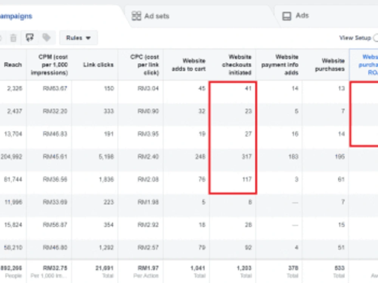This screenshot has width=378, height=283.
Task: Sort by Website payment info adds header
Action: 280,65
